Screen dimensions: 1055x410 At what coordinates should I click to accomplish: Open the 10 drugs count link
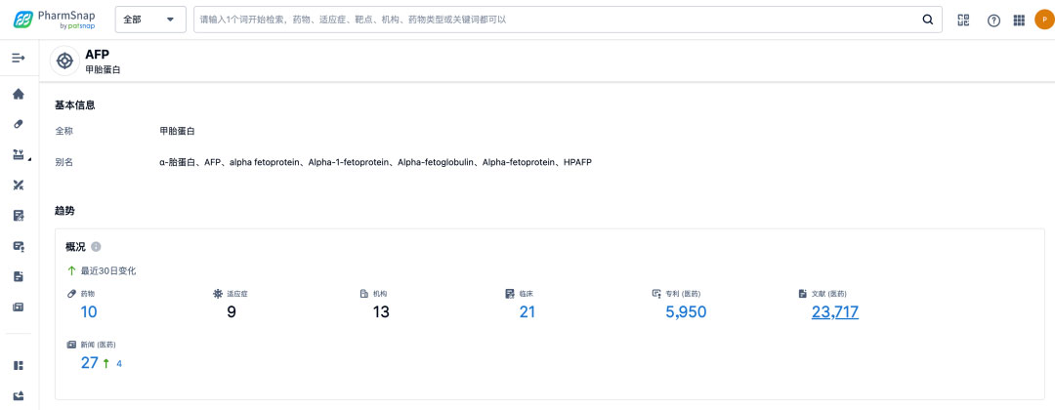(x=89, y=312)
